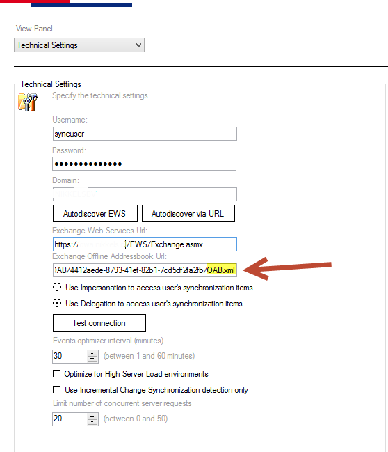Viewport: 388px width, 452px height.
Task: Click the dropdown arrow of Technical Settings combo
Action: (139, 45)
